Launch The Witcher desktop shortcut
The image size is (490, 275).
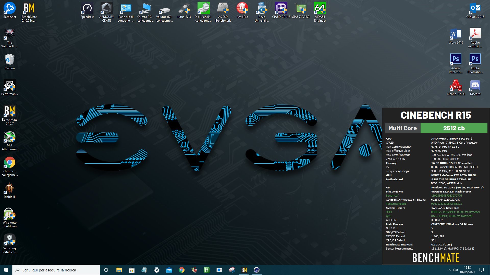tap(10, 38)
